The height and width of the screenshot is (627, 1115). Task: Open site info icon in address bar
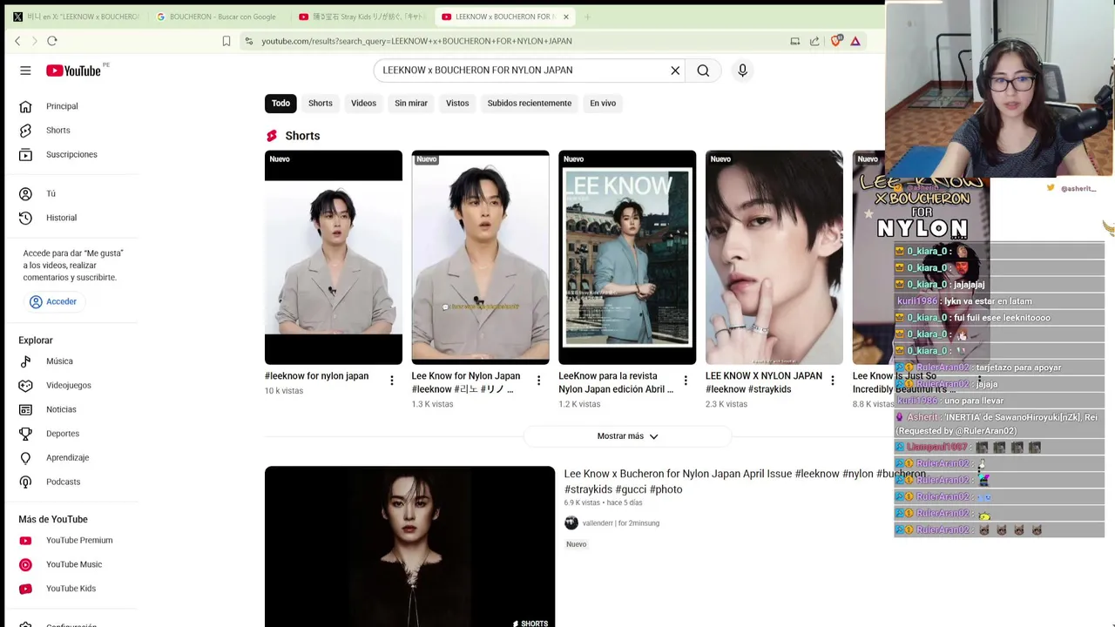(249, 41)
